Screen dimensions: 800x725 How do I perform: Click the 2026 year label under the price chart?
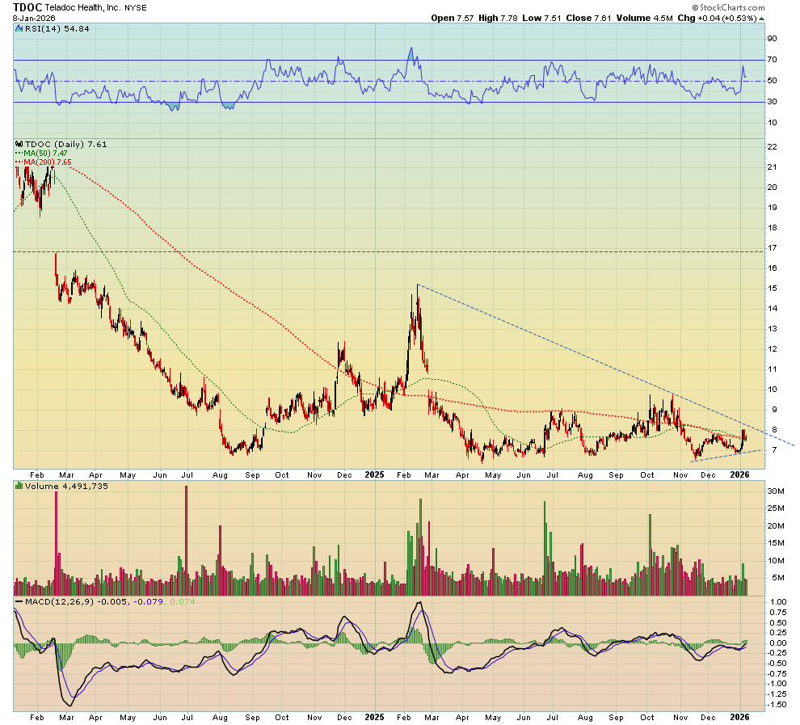point(739,475)
